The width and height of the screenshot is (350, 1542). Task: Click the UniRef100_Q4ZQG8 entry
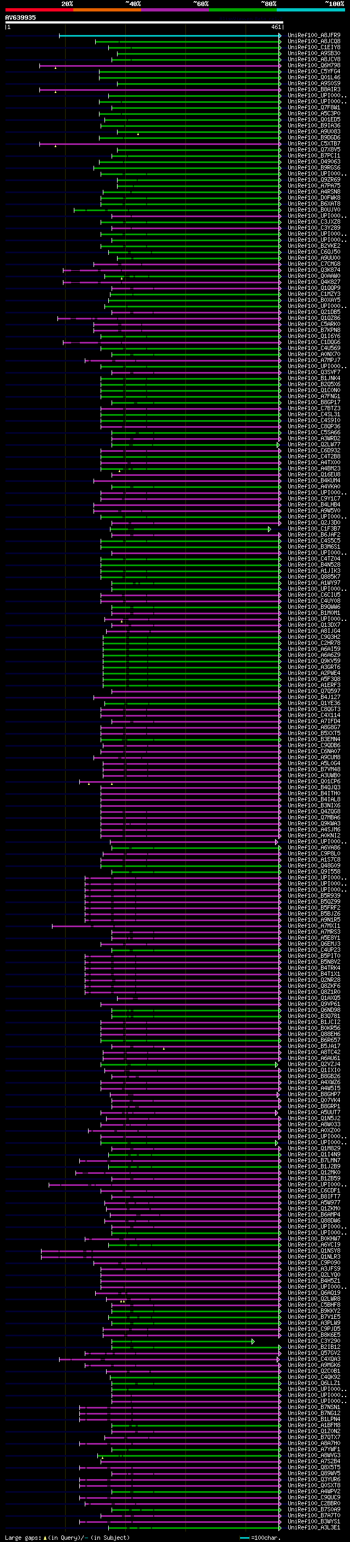tap(313, 812)
